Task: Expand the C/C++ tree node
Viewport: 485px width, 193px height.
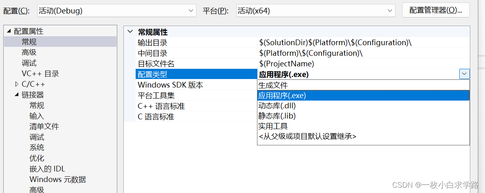Action: point(17,84)
